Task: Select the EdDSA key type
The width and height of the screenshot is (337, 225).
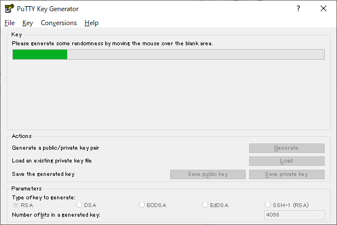Action: point(216,205)
